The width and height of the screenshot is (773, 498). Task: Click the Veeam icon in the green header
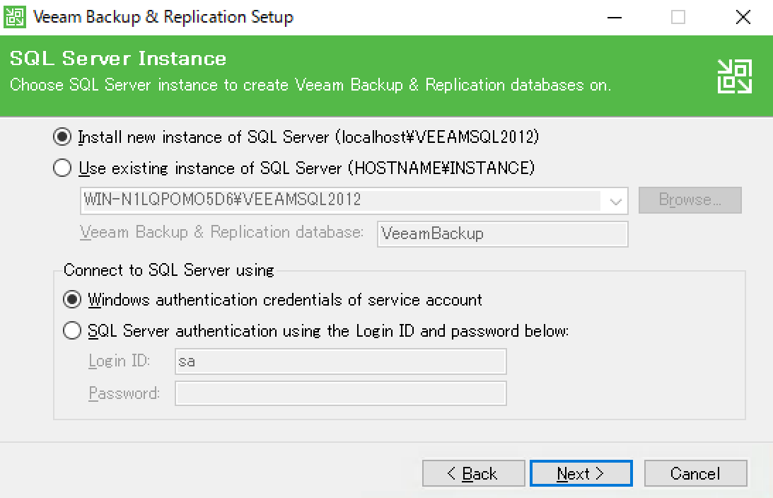point(734,76)
